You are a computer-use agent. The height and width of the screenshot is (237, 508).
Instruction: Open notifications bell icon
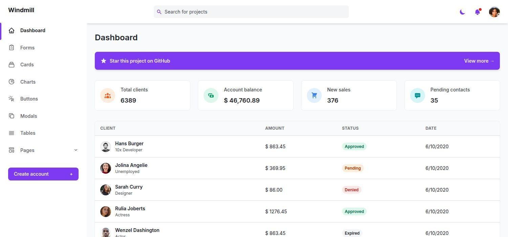coord(478,12)
